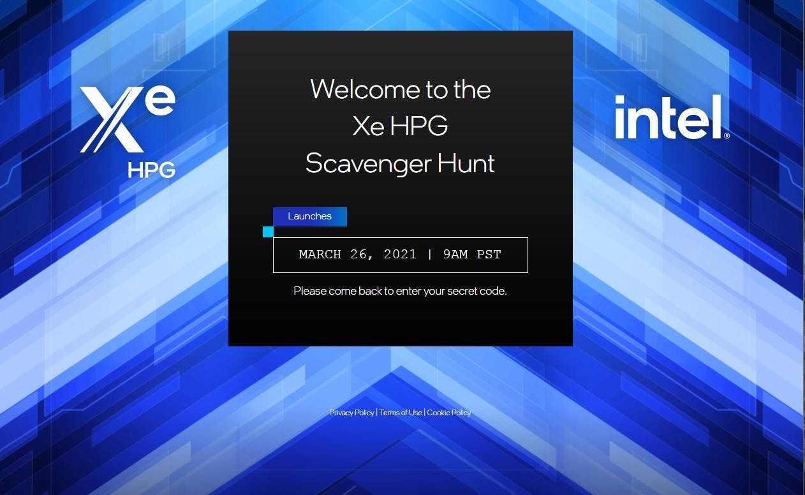805x495 pixels.
Task: Click the Xe HPG logo
Action: 128,132
